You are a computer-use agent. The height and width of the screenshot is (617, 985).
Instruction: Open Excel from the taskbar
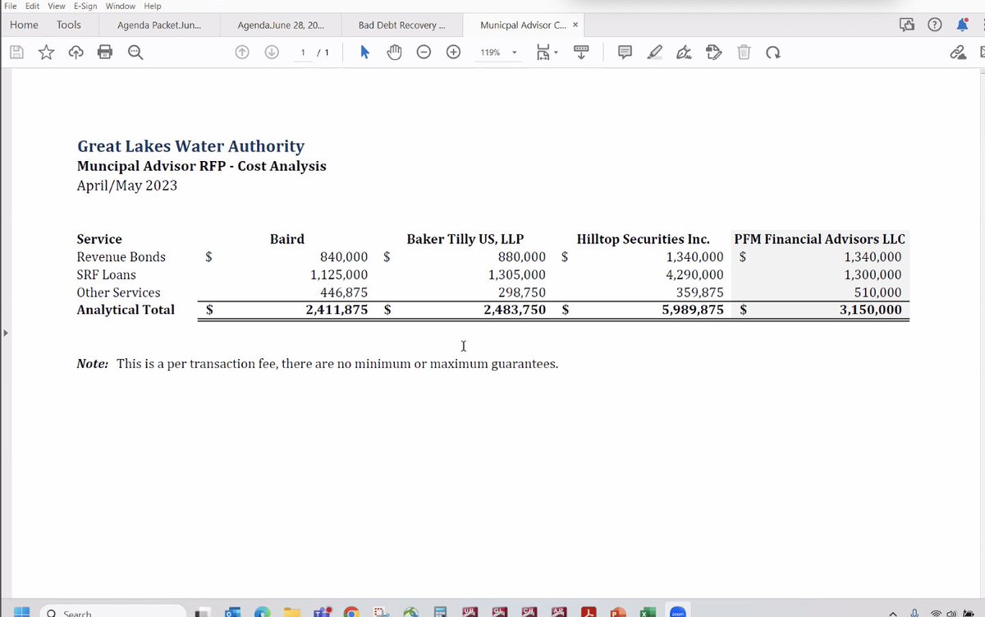coord(647,612)
